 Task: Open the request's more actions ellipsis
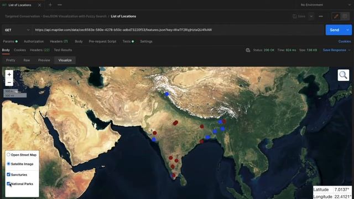[x=321, y=16]
